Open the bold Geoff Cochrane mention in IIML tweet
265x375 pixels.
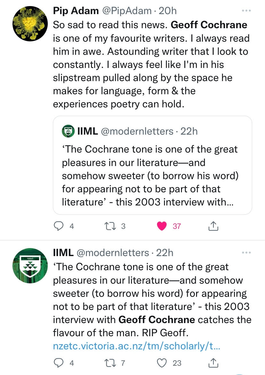(x=157, y=320)
